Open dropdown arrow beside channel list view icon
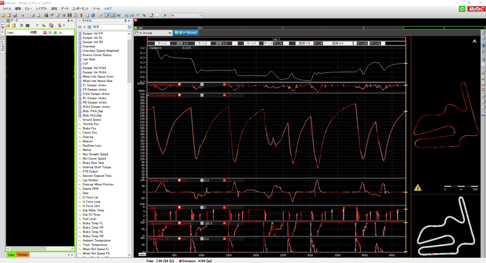 pos(84,27)
